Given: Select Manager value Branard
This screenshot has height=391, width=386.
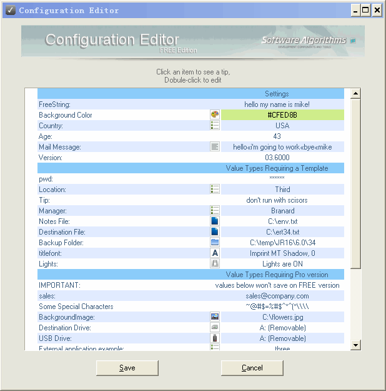Looking at the screenshot, I should [x=283, y=211].
